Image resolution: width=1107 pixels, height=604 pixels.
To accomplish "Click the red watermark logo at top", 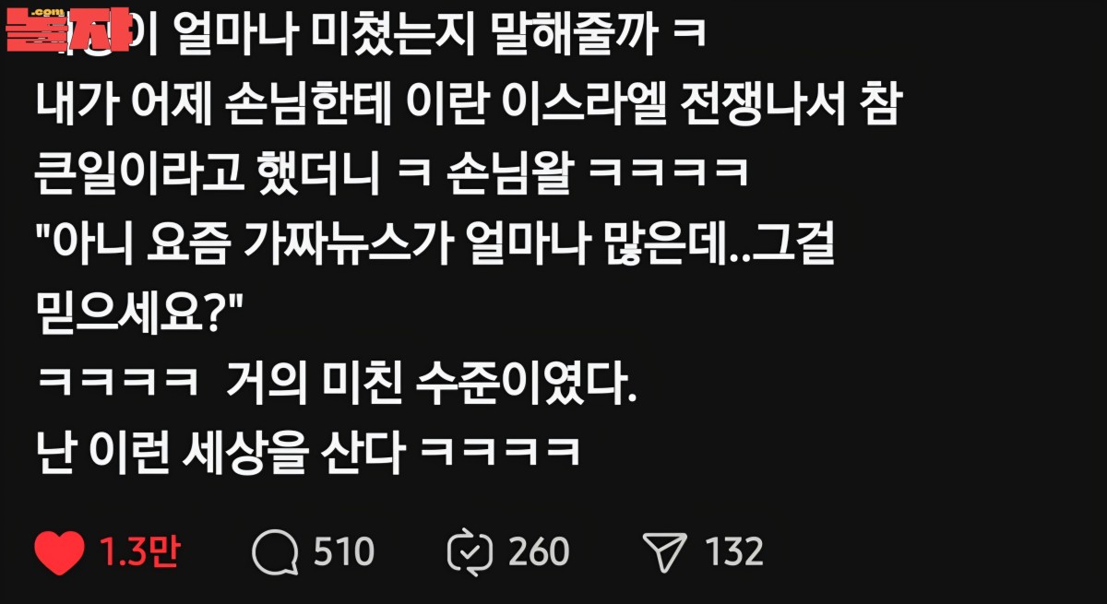I will coord(66,30).
